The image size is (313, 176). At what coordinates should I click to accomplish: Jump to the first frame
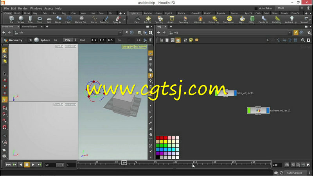point(8,165)
